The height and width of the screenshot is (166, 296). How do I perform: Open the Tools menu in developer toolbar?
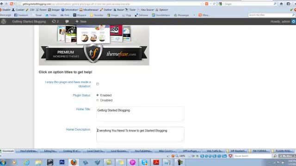click(x=131, y=10)
